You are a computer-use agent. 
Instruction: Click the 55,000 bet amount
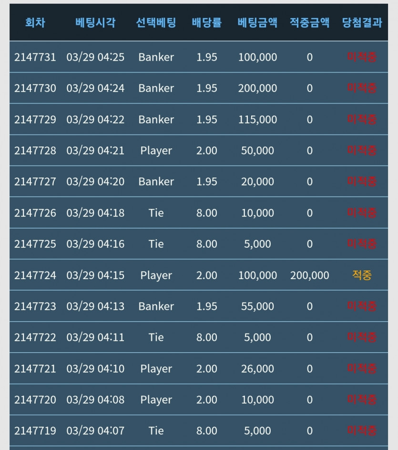pyautogui.click(x=257, y=306)
